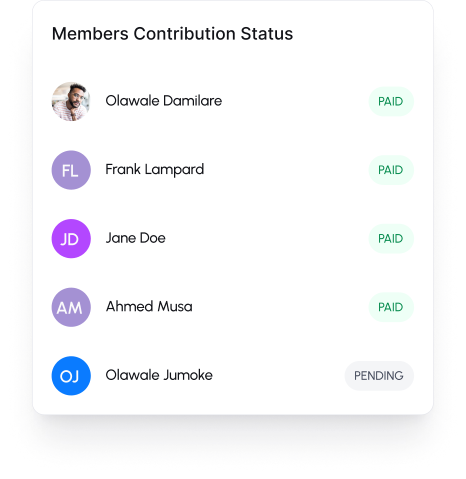Screen dimensions: 466x479
Task: Open the AM avatar for Ahmed Musa
Action: 71,307
